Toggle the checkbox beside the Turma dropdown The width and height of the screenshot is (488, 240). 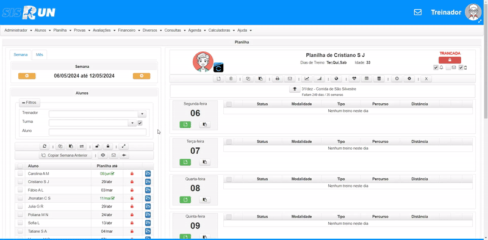pyautogui.click(x=140, y=123)
